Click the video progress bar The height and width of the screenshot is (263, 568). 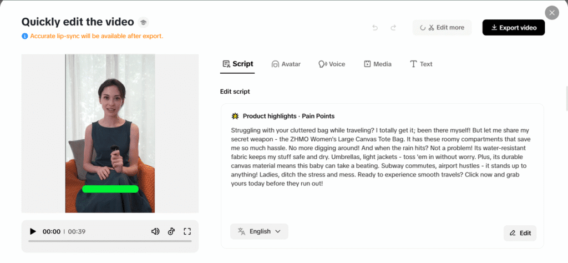[110, 241]
